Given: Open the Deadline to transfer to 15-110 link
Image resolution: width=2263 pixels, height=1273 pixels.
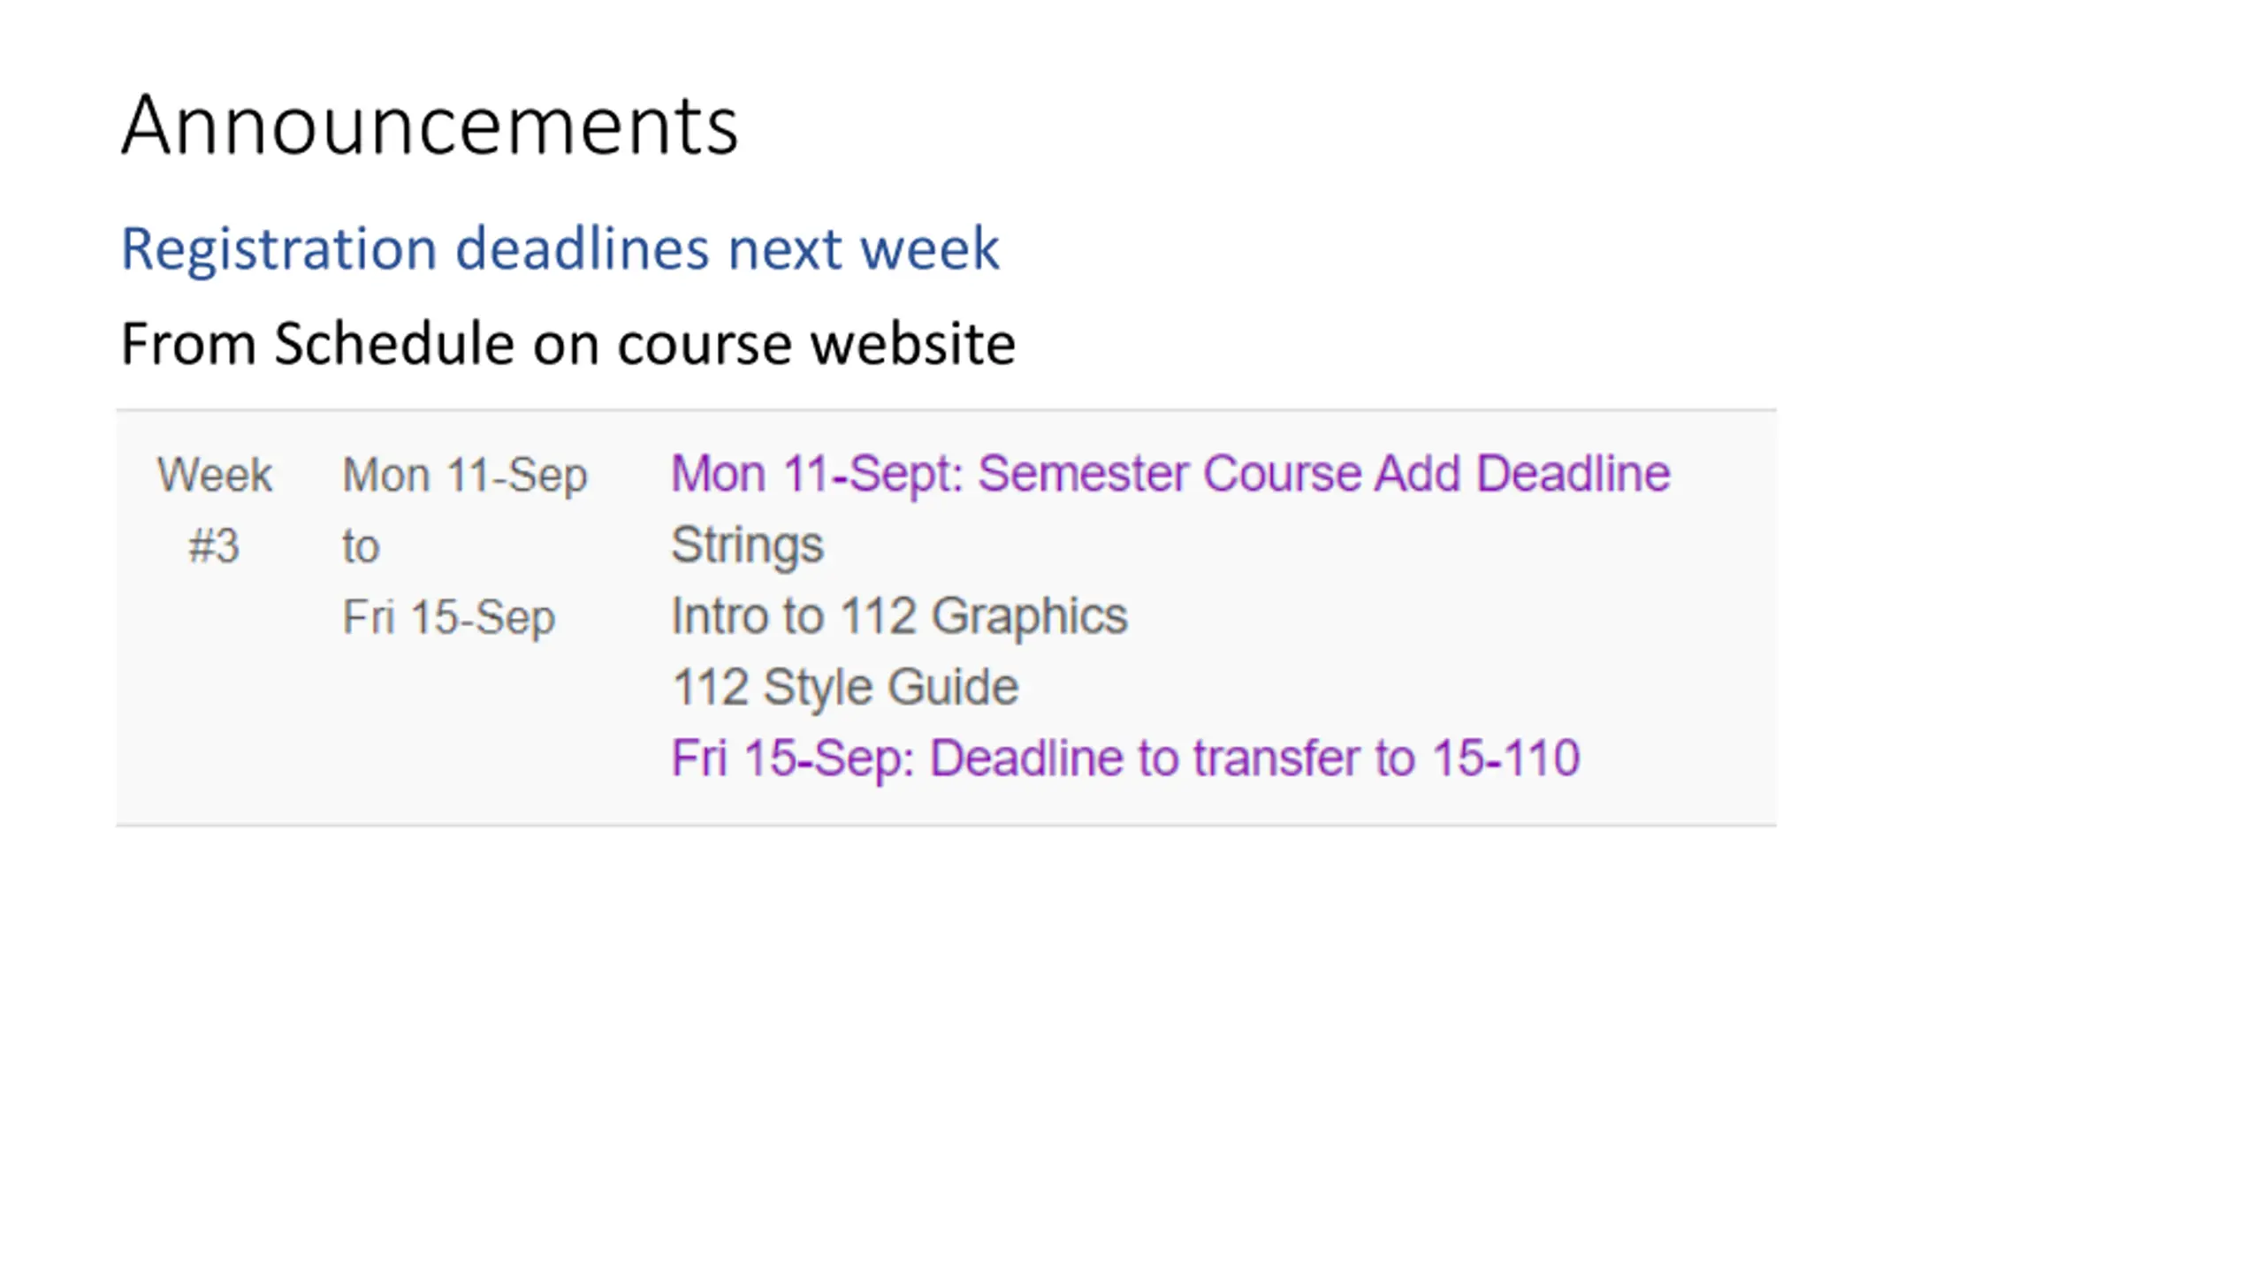Looking at the screenshot, I should click(1124, 758).
